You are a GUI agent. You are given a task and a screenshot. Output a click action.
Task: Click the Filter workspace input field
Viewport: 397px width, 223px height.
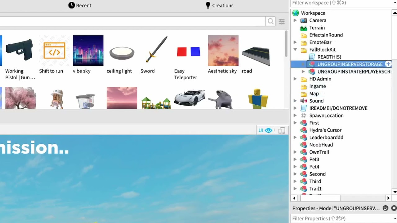pyautogui.click(x=341, y=3)
